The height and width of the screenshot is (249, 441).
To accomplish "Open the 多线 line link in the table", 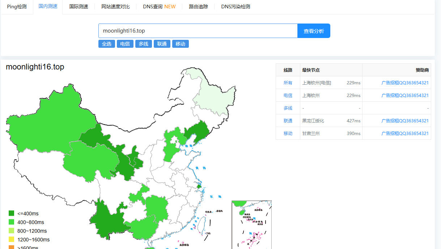I will coord(288,108).
